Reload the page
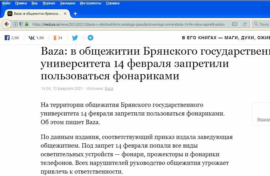Viewport: 270px width, 176px height. pyautogui.click(x=245, y=24)
